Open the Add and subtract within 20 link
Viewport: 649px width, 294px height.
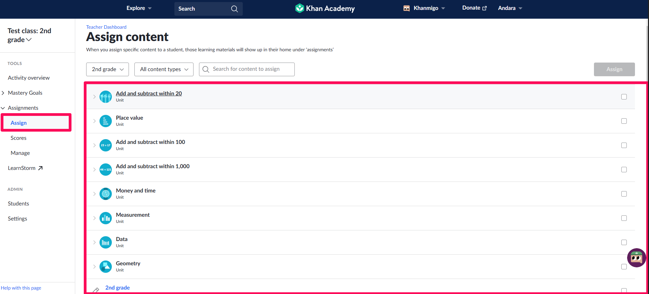[x=149, y=93]
